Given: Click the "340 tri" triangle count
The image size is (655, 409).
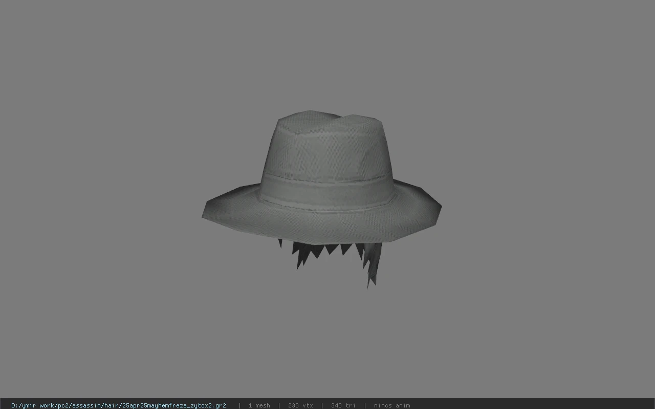Looking at the screenshot, I should point(343,405).
